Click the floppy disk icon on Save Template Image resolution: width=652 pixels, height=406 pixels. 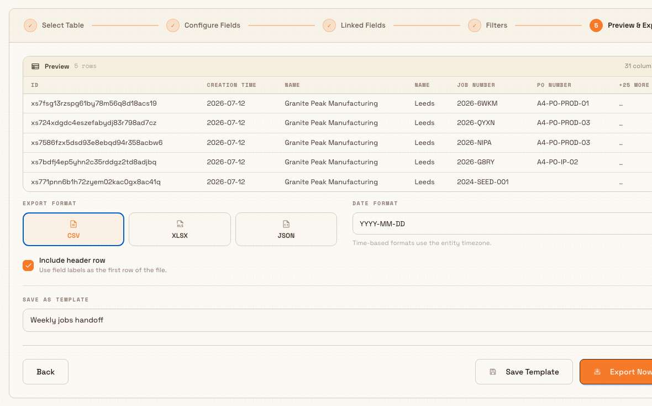click(x=493, y=372)
